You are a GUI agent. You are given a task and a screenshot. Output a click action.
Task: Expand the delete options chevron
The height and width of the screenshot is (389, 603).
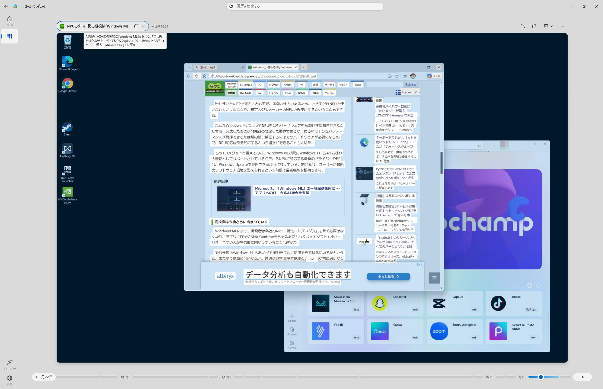551,26
